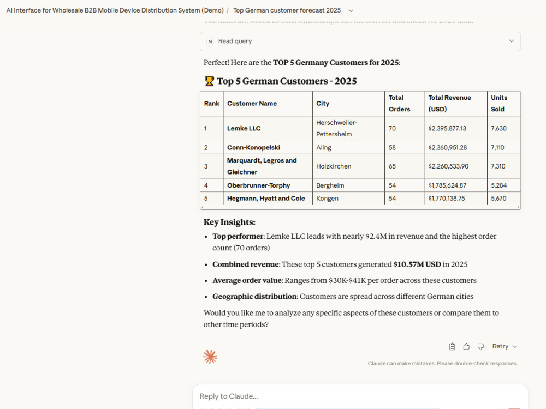Select 'Marquardt, Legros and Gleichner' cell
Image resolution: width=546 pixels, height=409 pixels.
point(268,166)
